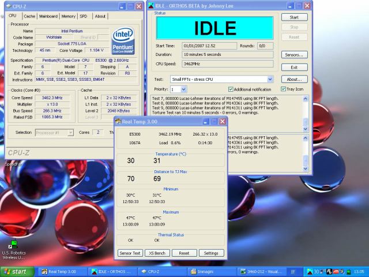Screen dimensions: 369x277
Task: Switch to the 3460-212 Visual taskbar button
Action: click(x=261, y=272)
